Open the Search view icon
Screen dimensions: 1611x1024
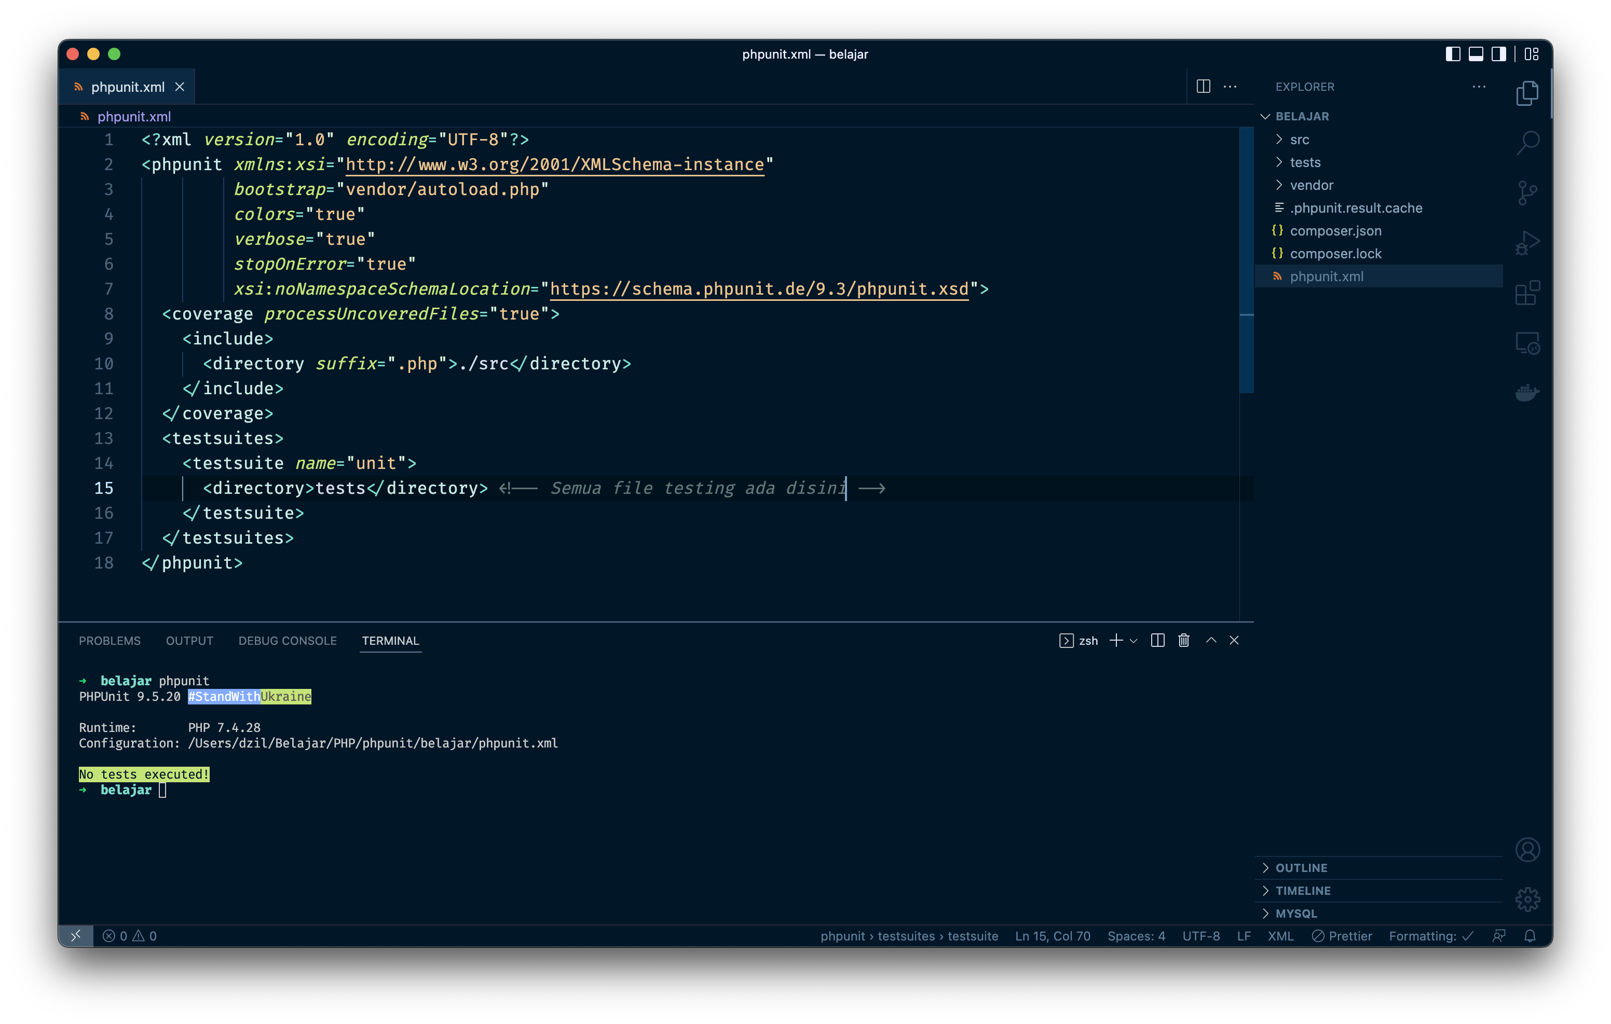(1527, 143)
